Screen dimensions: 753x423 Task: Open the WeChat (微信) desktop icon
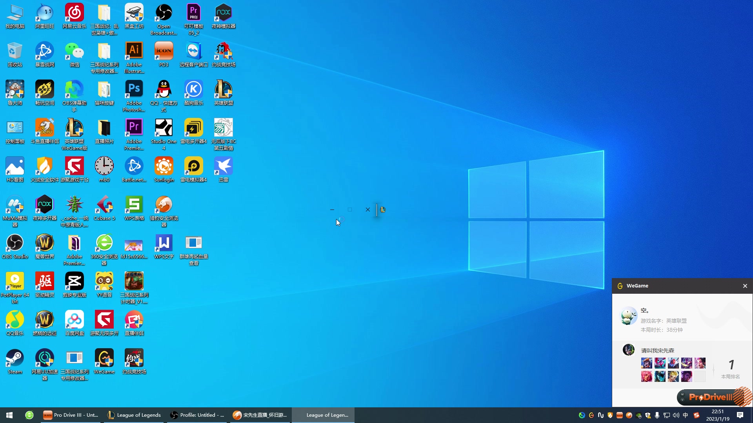(x=74, y=51)
